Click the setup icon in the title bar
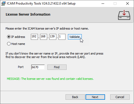134x104 pixels. (x=3, y=3)
